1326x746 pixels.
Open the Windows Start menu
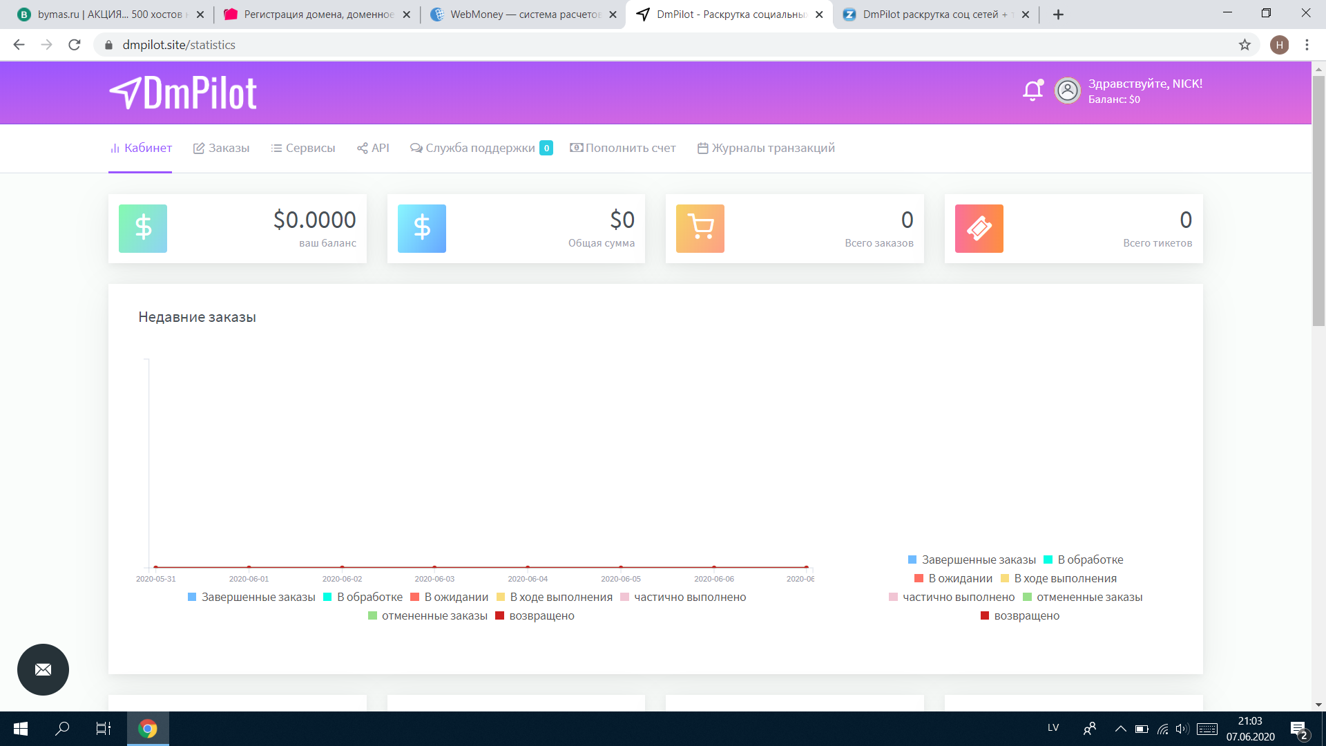[21, 729]
